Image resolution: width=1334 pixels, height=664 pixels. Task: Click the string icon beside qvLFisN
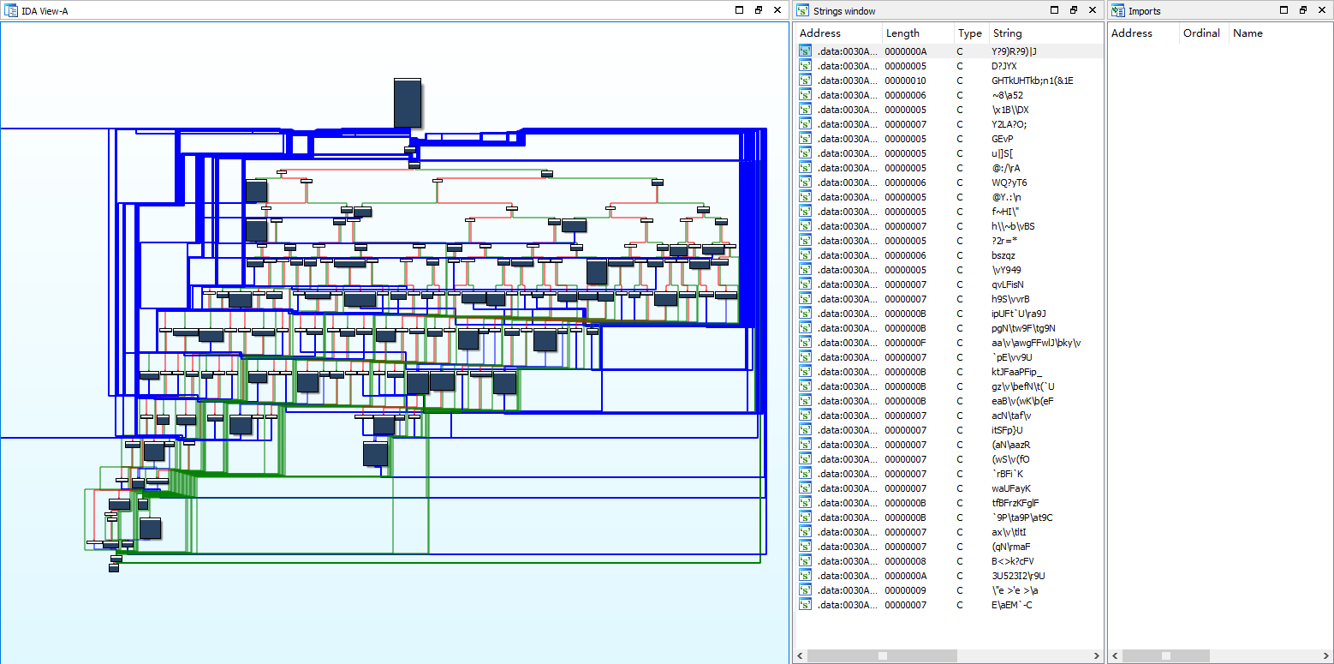coord(805,284)
